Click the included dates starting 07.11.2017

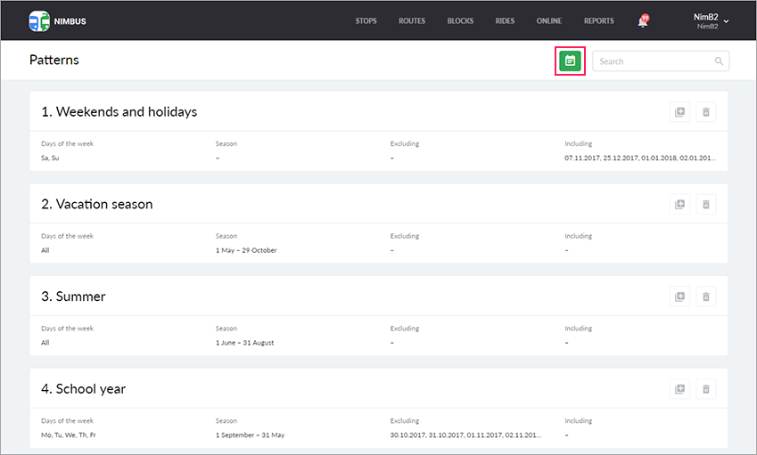pos(640,158)
